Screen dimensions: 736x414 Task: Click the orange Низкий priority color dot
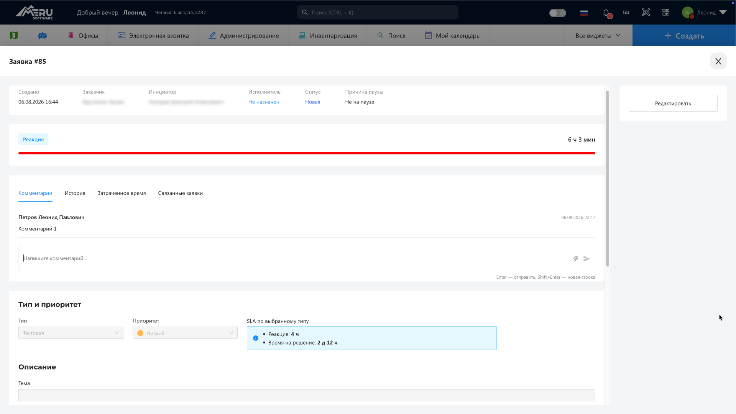[x=140, y=333]
